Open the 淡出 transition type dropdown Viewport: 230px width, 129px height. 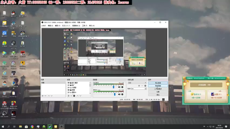point(137,83)
